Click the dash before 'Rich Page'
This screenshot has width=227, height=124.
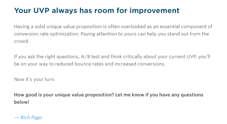tap(17, 118)
